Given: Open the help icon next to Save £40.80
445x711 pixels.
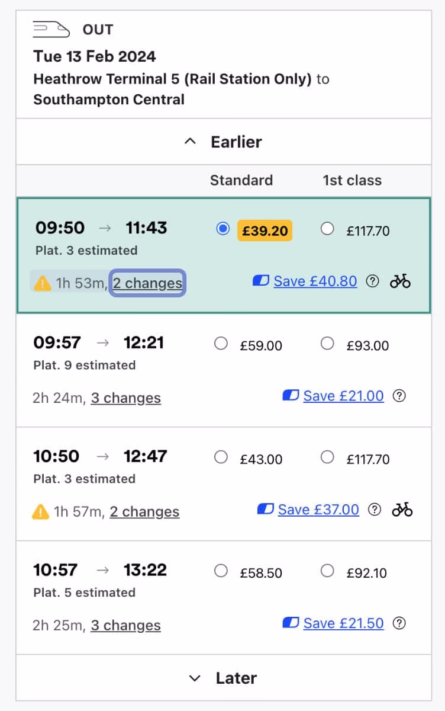Looking at the screenshot, I should pos(372,281).
